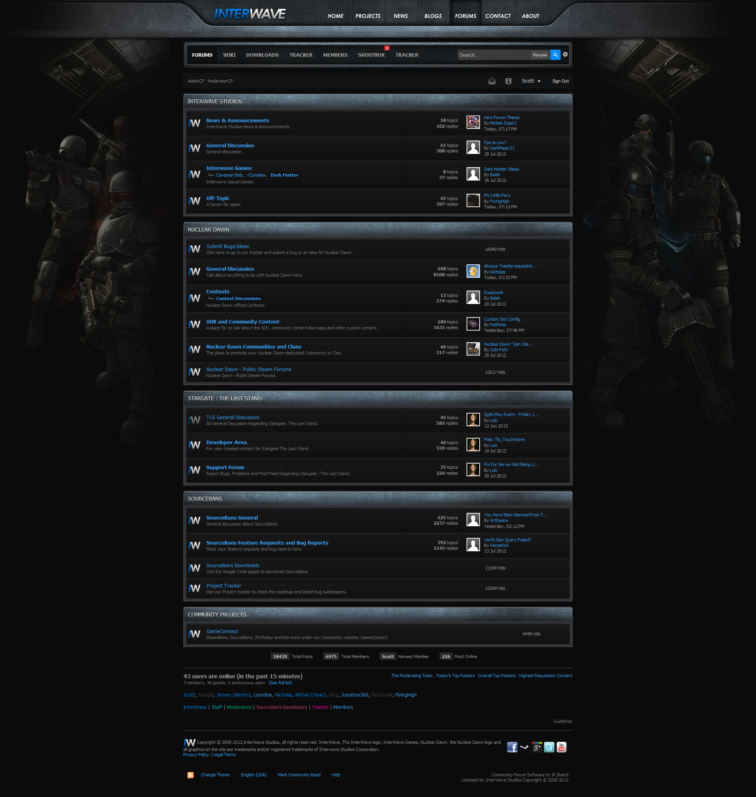Viewport: 756px width, 797px height.
Task: Collapse the STARGATE : THE LAST STAND header
Action: (x=378, y=398)
